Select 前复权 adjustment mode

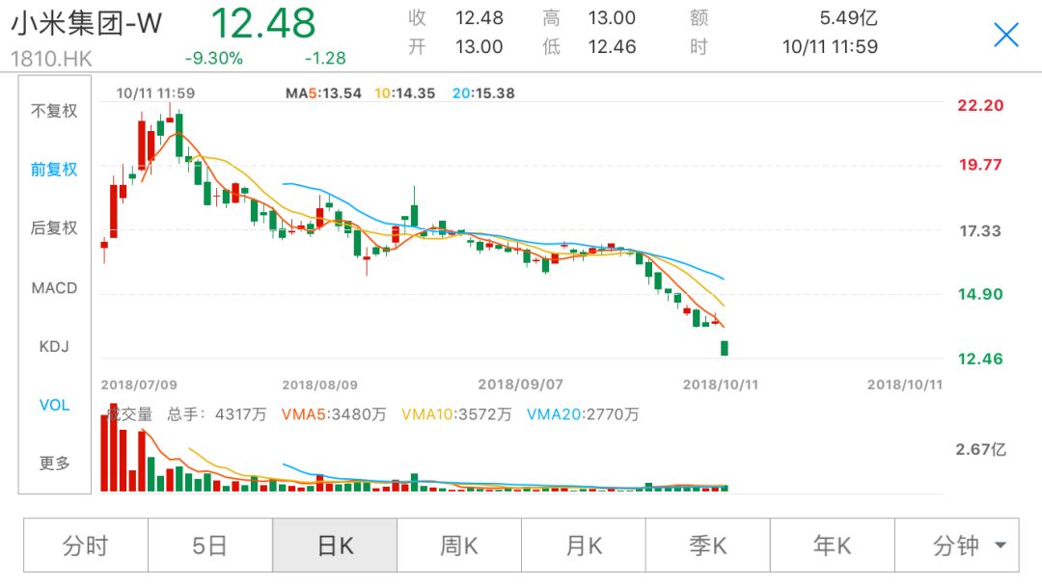click(54, 170)
